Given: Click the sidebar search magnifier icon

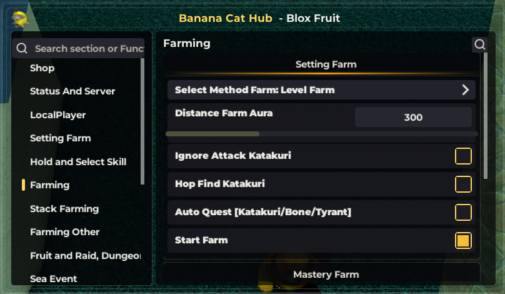Looking at the screenshot, I should pyautogui.click(x=22, y=48).
